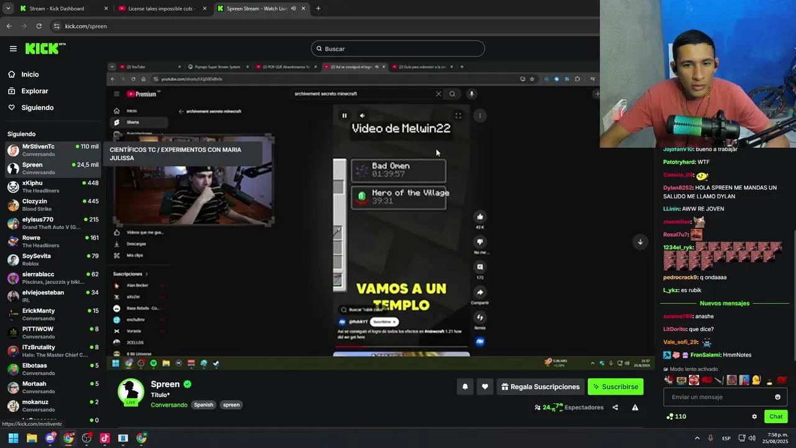Click the Spreen channel avatar
Image resolution: width=796 pixels, height=448 pixels.
tap(131, 391)
